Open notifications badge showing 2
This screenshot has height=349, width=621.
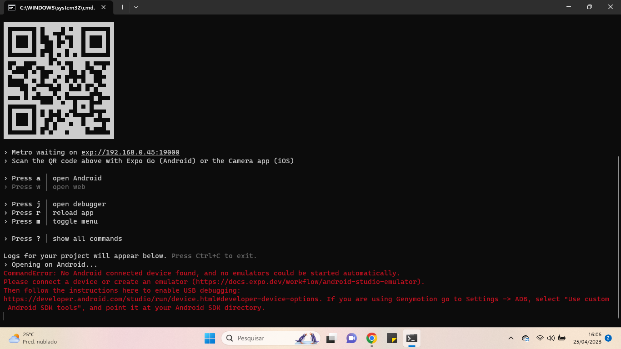[608, 338]
